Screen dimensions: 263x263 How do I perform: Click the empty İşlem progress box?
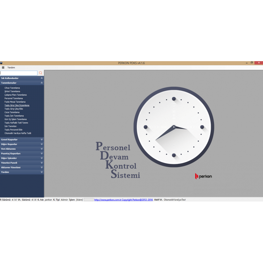(89, 200)
